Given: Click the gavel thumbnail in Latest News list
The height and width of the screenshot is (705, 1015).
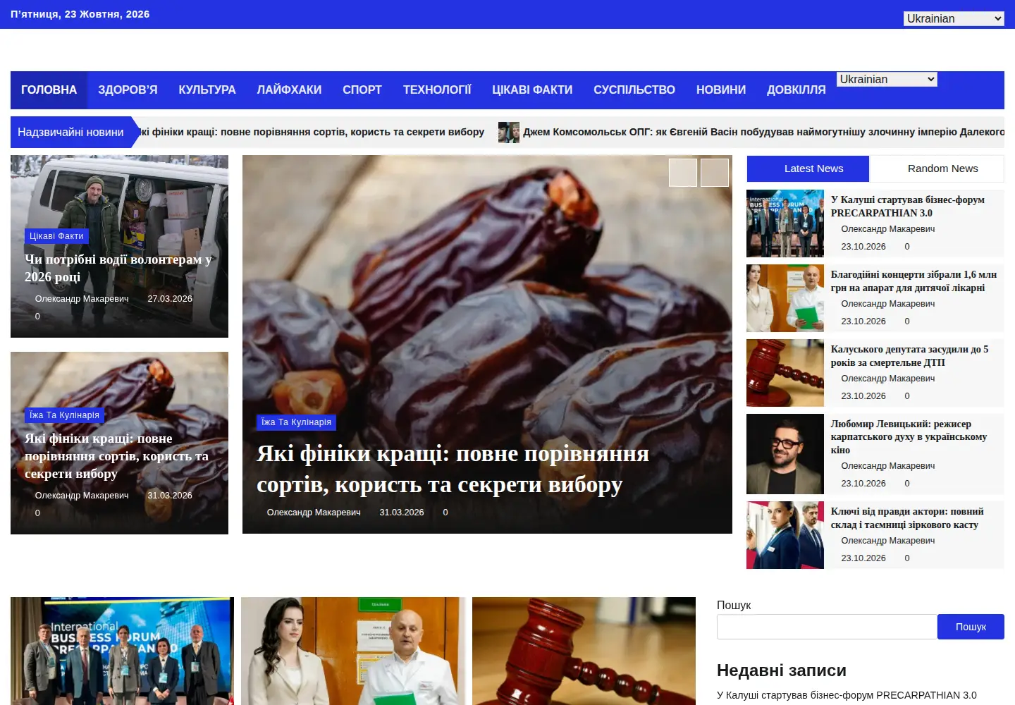Looking at the screenshot, I should coord(785,373).
